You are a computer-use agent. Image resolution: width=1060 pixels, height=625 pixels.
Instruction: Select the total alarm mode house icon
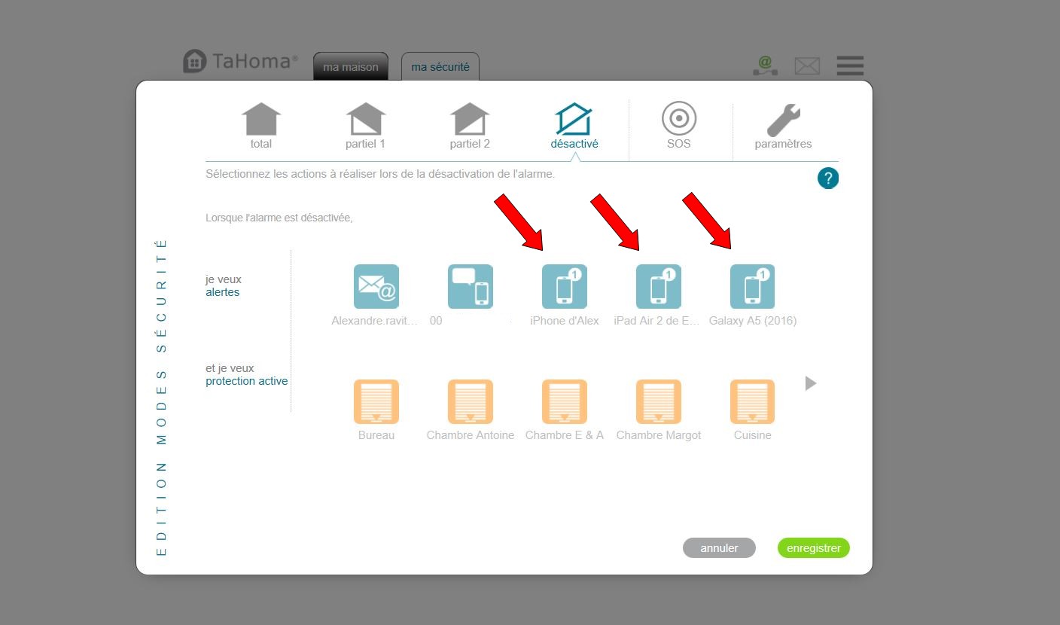[x=261, y=119]
